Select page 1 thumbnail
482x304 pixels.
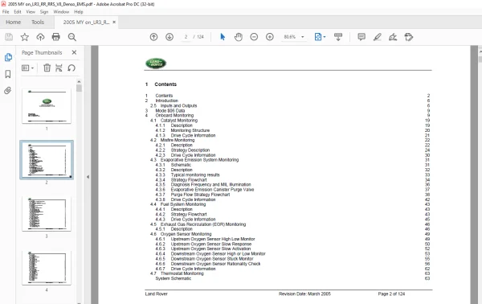47,106
